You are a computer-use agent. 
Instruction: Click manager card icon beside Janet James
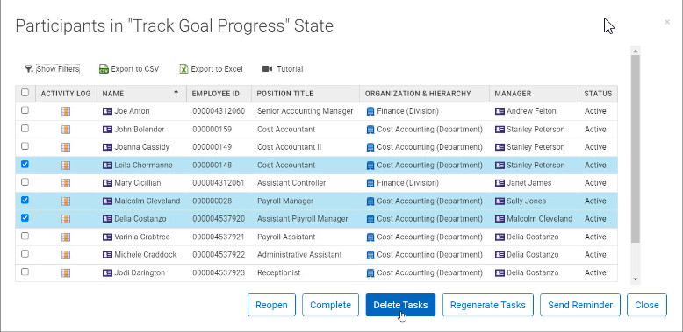500,183
